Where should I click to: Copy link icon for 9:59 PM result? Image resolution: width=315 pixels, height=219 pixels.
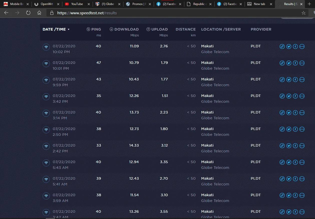(282, 80)
